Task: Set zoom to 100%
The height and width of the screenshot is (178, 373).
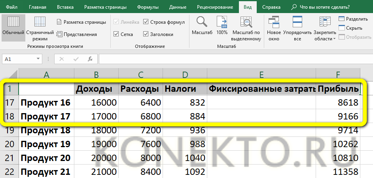Action: click(x=222, y=27)
